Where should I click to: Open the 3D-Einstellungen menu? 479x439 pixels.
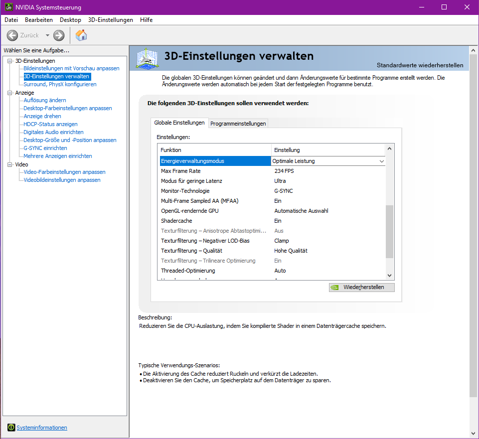coord(111,20)
